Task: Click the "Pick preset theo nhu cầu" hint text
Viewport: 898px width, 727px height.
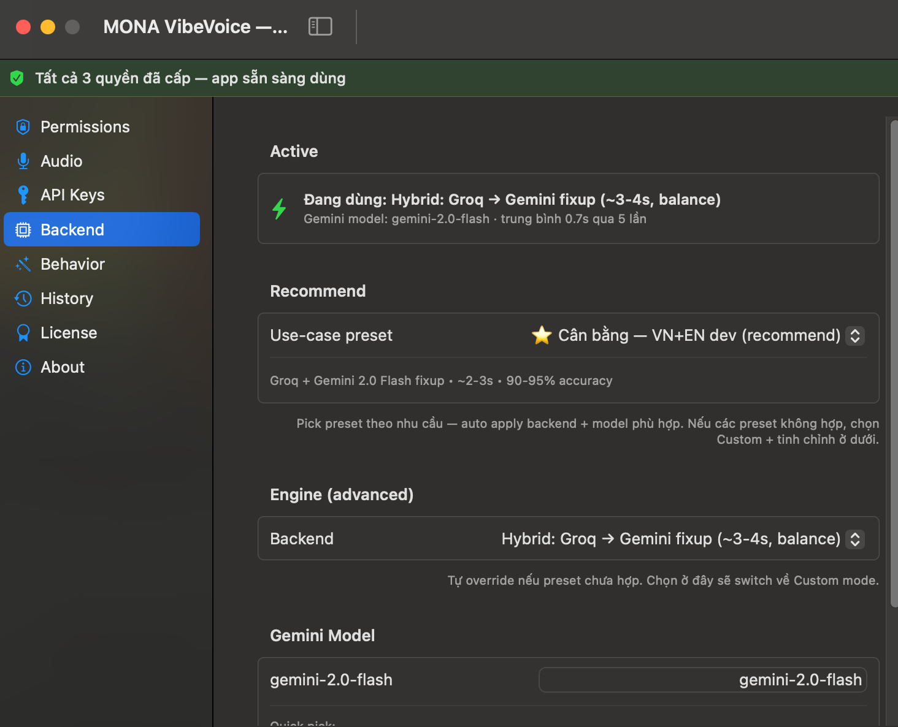Action: point(588,432)
